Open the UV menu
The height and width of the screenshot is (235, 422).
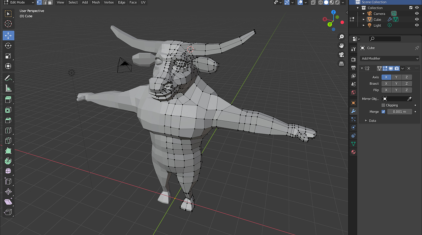coord(143,2)
